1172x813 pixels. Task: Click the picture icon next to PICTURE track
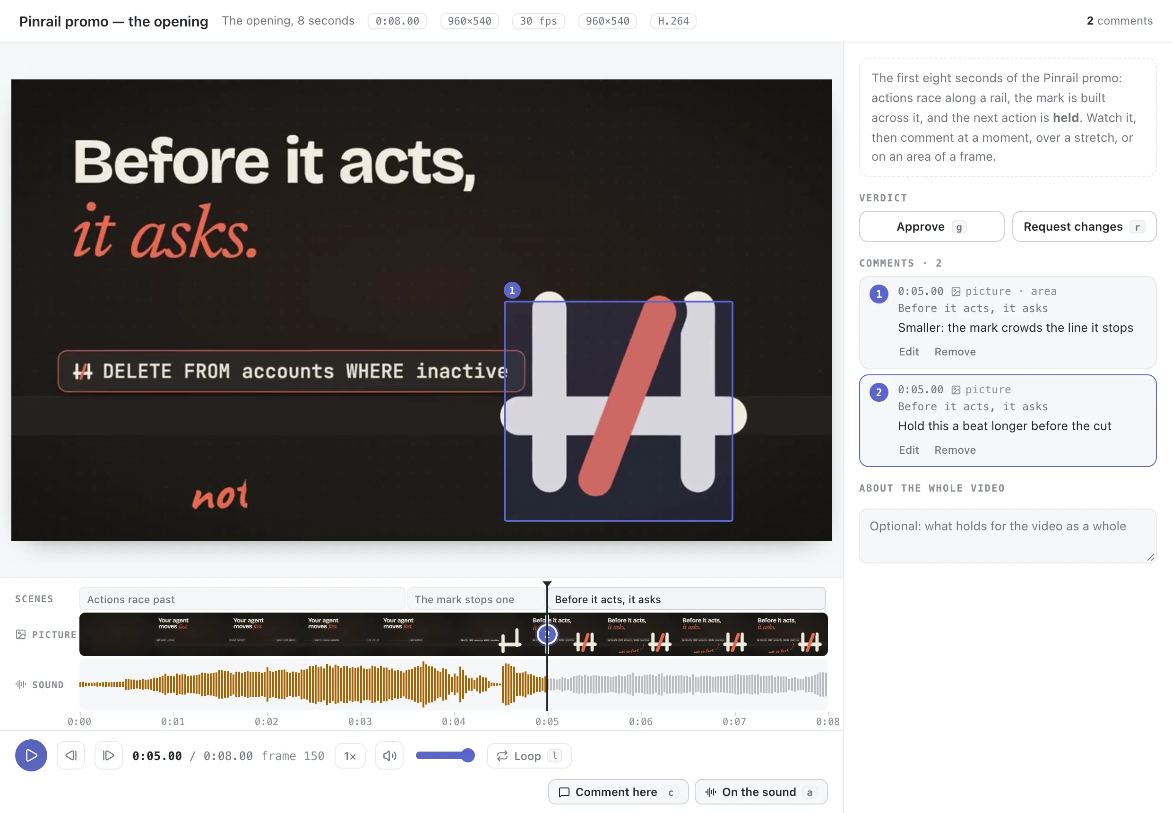coord(20,634)
